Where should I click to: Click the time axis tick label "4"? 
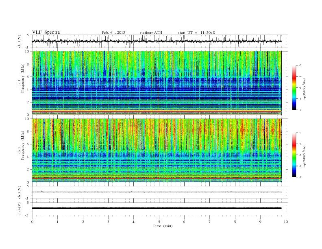pyautogui.click(x=134, y=222)
